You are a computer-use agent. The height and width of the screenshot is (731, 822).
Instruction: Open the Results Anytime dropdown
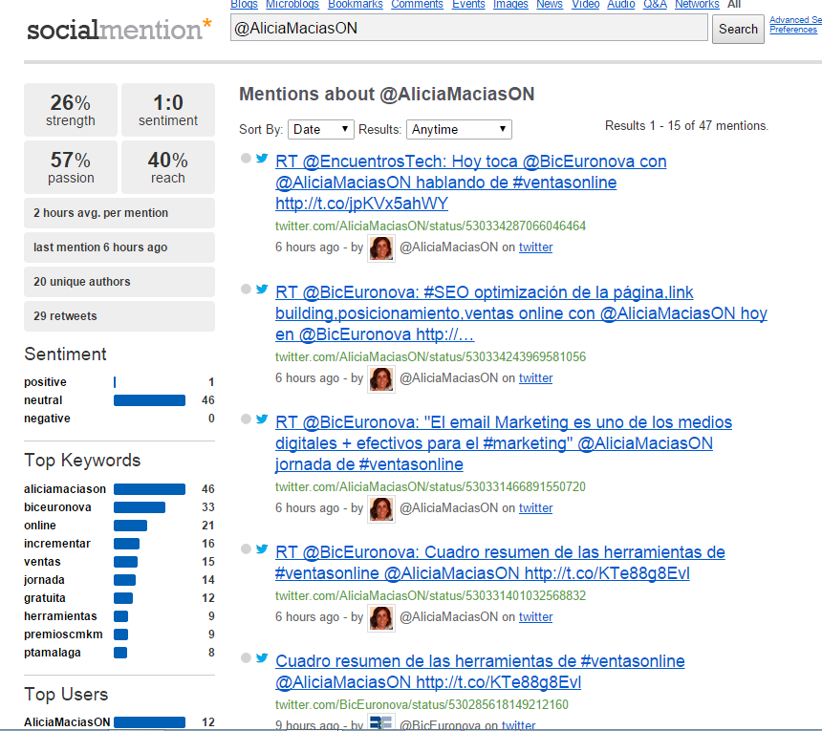[x=459, y=129]
